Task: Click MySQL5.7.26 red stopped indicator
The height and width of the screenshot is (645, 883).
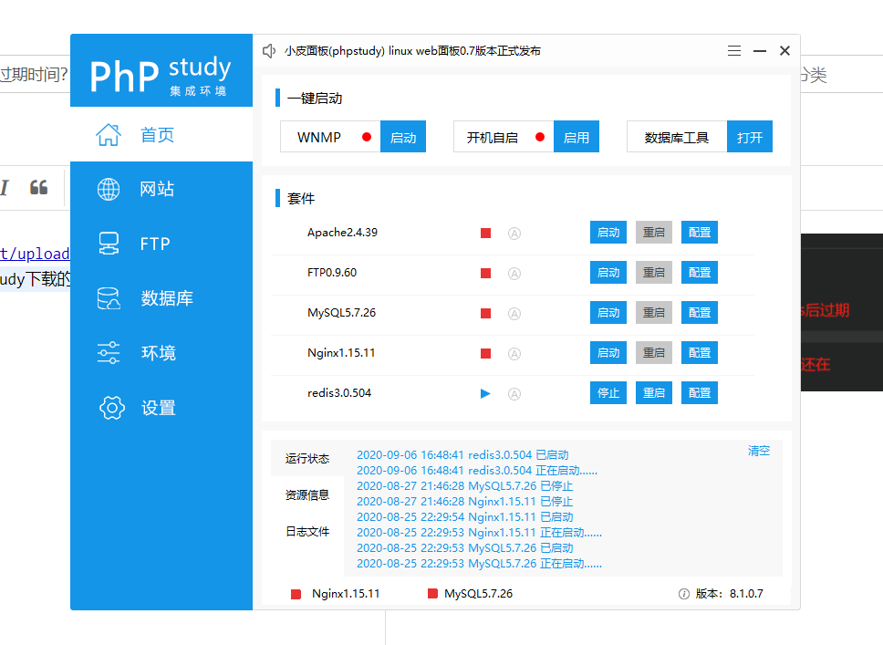Action: 486,313
